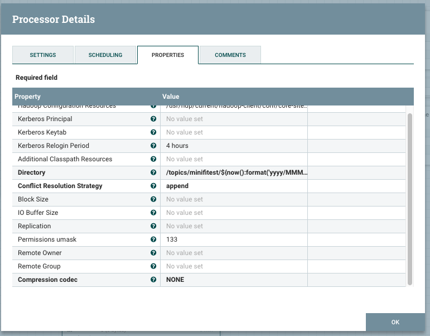Click help icon next to Kerberos Principal
The height and width of the screenshot is (336, 430).
coord(153,119)
